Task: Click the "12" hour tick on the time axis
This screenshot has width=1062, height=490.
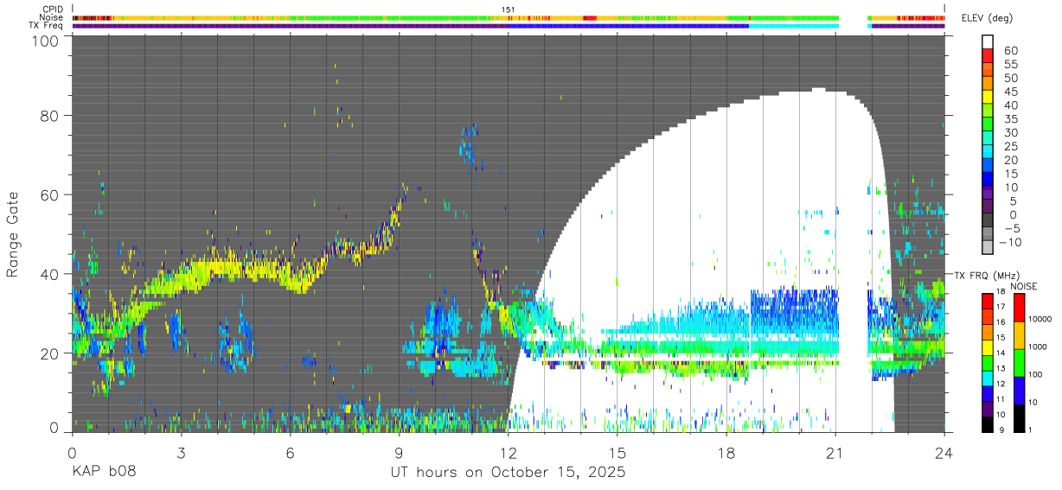Action: 508,452
